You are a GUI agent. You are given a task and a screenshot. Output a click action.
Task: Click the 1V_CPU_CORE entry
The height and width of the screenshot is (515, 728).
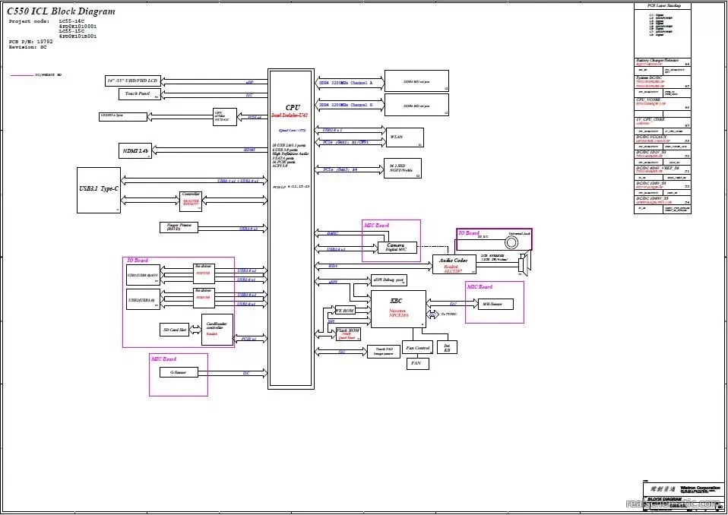point(663,122)
